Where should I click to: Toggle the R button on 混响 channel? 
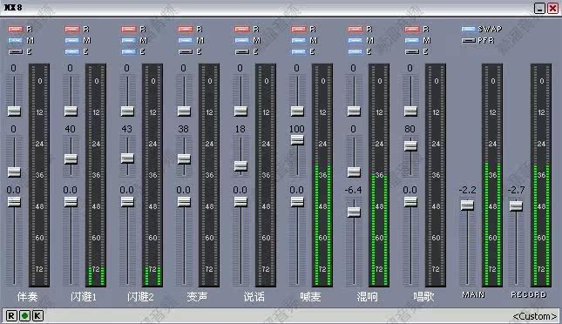355,29
